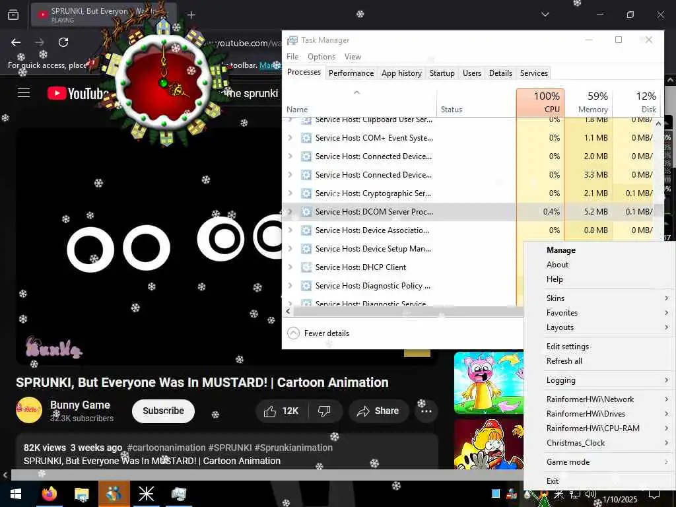Switch to the App history tab
Screen dimensions: 676x507
point(401,73)
